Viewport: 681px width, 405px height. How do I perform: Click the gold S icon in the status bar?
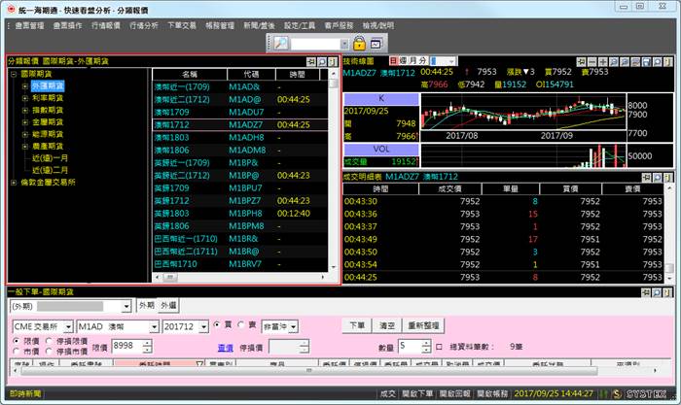[617, 393]
